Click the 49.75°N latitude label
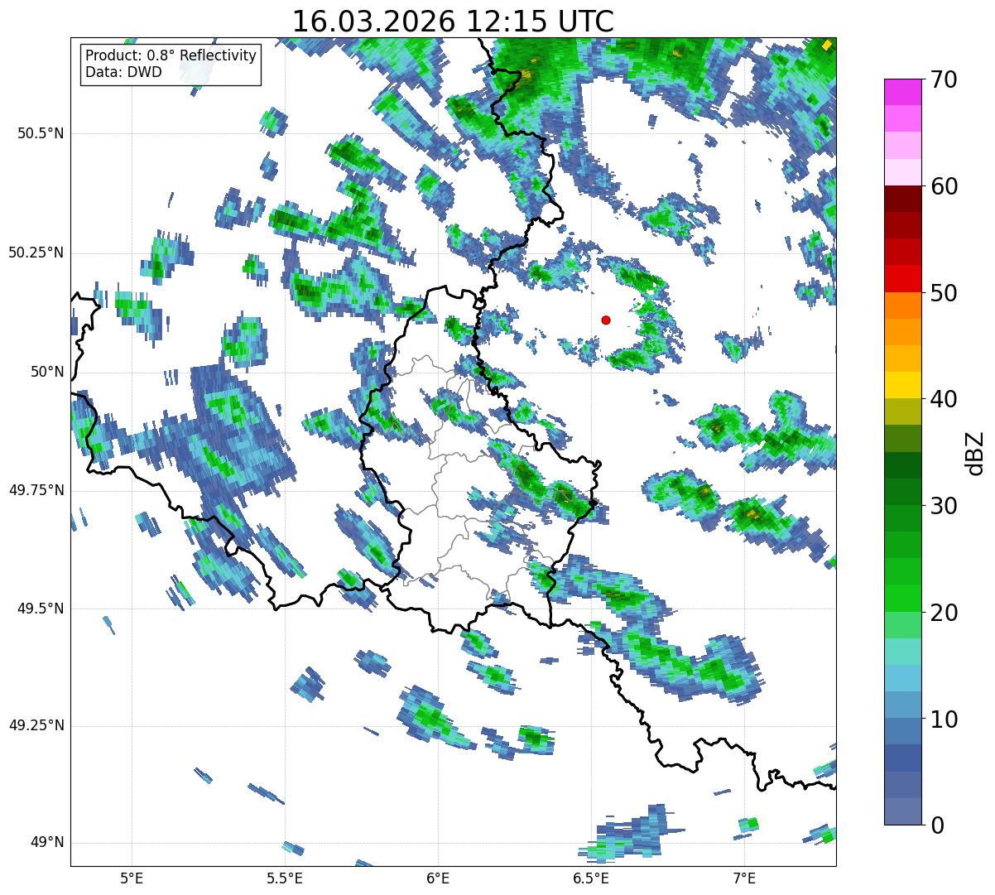Screen dimensions: 995x895 tap(36, 490)
